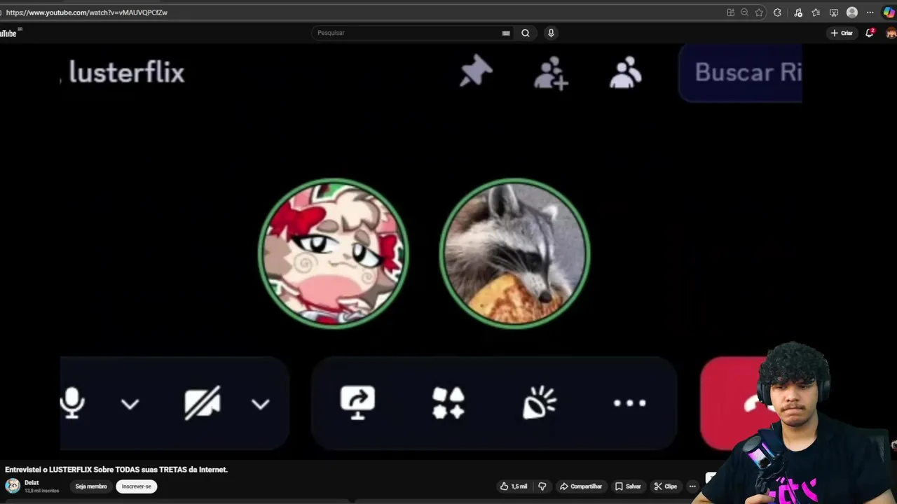Click the Buscar search field in Discord

[740, 73]
